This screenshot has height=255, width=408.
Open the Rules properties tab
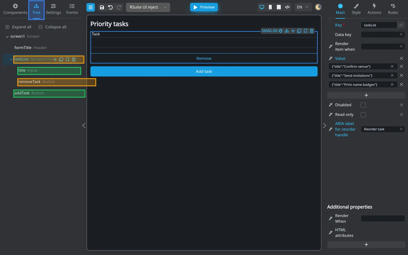tap(393, 9)
